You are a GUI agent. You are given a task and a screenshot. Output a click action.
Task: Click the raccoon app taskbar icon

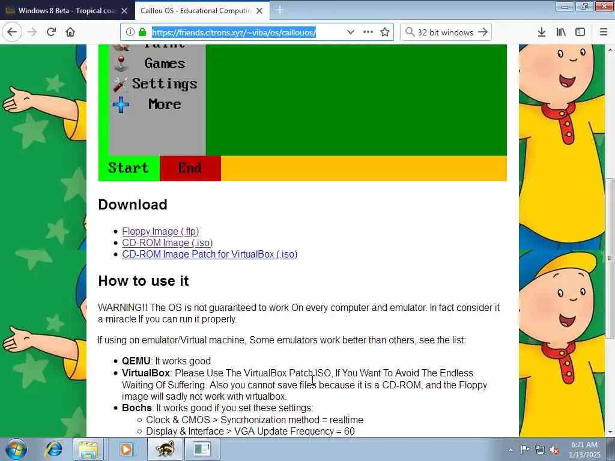165,449
